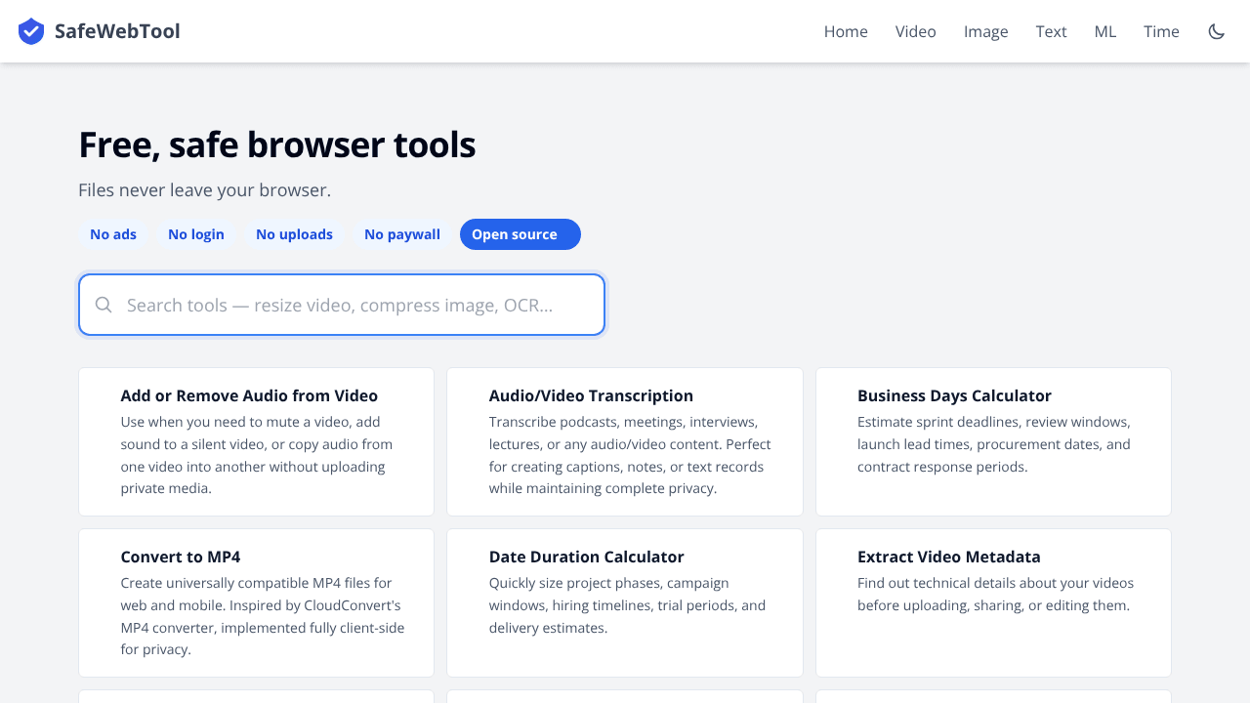Open the Time nav item

point(1162,31)
